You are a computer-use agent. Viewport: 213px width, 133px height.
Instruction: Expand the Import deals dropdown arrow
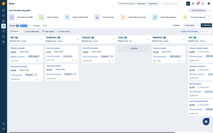[x=198, y=25]
